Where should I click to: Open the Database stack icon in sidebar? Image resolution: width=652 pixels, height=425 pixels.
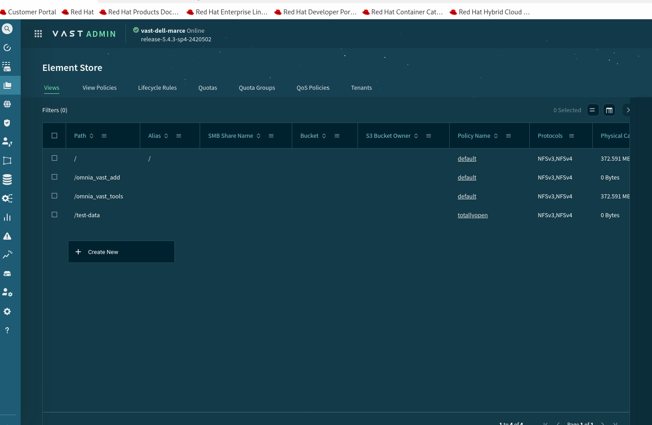pos(7,180)
